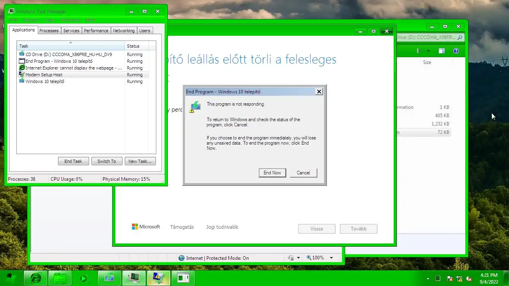Open the Windows menu in Task Manager
Viewport: 509px width, 286px height.
pyautogui.click(x=70, y=20)
